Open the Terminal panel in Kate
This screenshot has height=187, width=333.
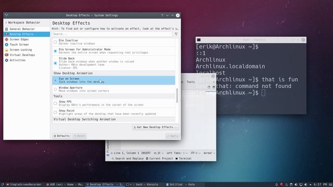coord(184,158)
